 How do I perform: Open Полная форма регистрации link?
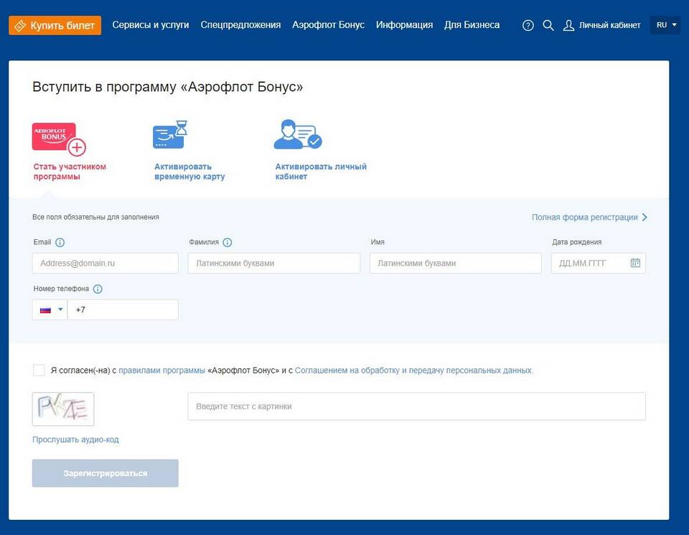[589, 217]
